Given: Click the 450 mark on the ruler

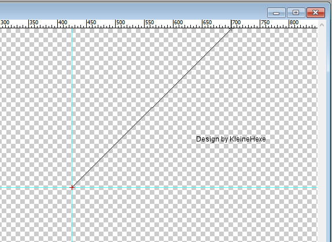Looking at the screenshot, I should [x=92, y=23].
